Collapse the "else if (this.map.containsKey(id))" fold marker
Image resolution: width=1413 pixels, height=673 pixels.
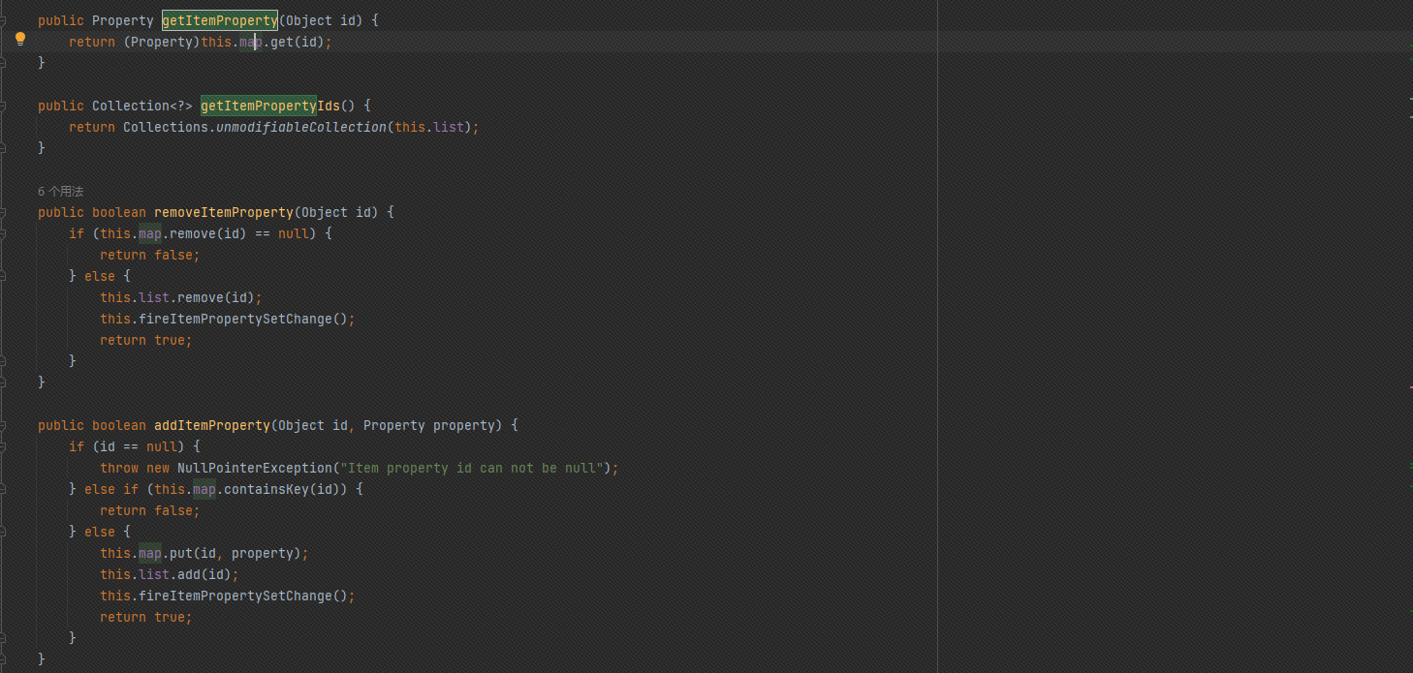3,488
